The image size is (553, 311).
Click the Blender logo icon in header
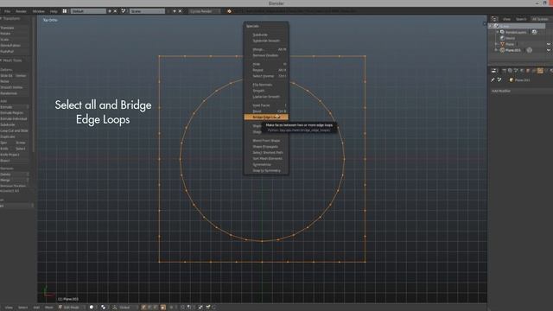[x=229, y=11]
